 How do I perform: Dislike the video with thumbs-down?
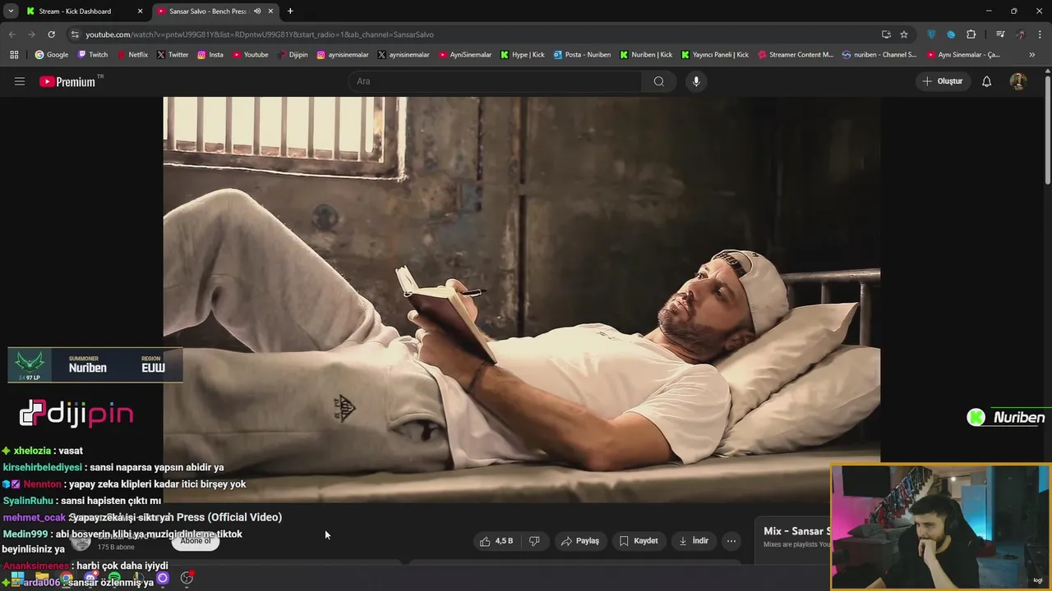(534, 541)
